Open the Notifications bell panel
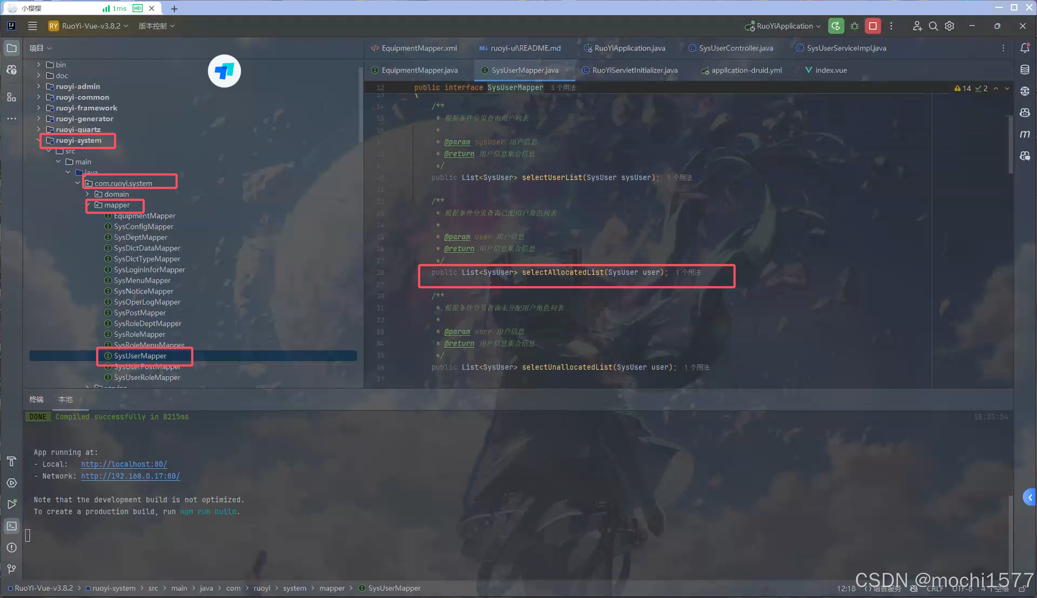Image resolution: width=1037 pixels, height=598 pixels. coord(1024,48)
